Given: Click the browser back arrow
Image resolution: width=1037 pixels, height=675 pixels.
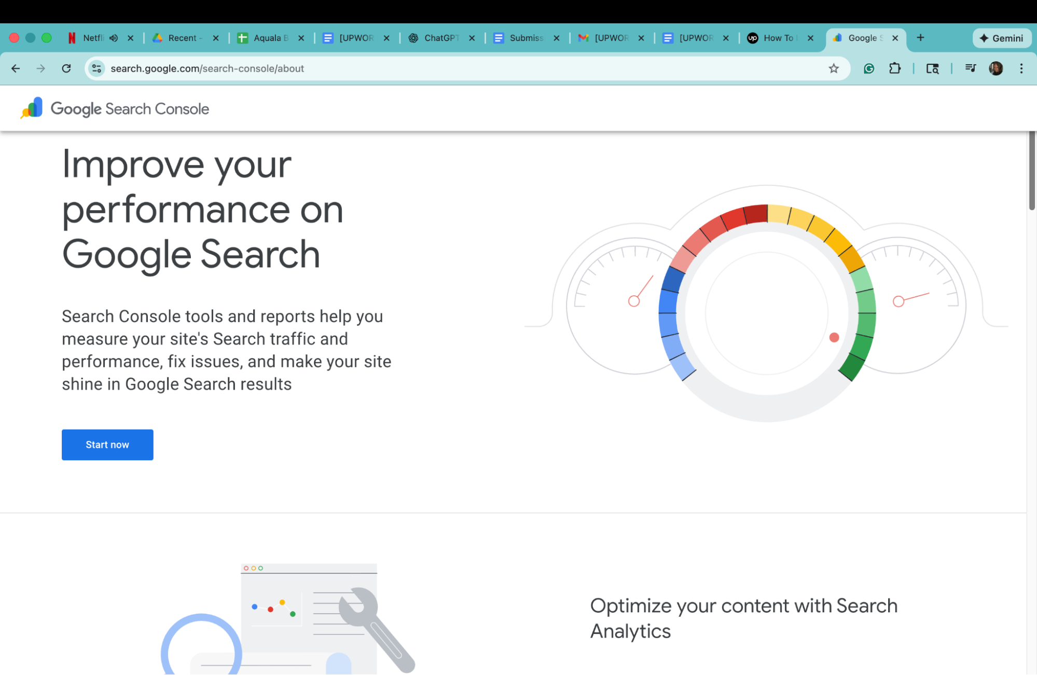Looking at the screenshot, I should tap(16, 68).
